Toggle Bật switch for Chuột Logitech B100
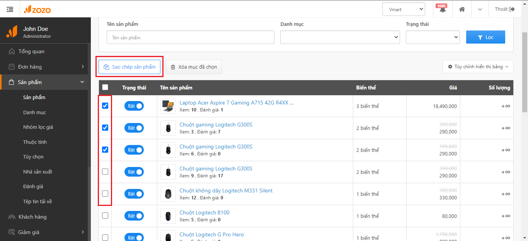Viewport: 528px width, 241px height. pyautogui.click(x=134, y=216)
